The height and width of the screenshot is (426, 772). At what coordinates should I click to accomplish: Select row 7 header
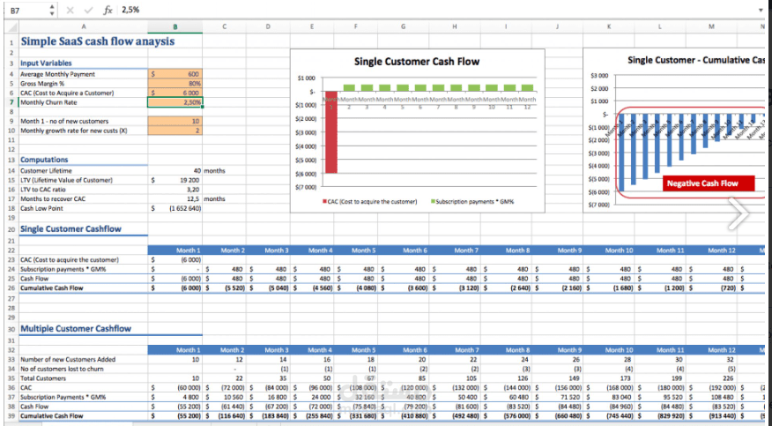(11, 102)
